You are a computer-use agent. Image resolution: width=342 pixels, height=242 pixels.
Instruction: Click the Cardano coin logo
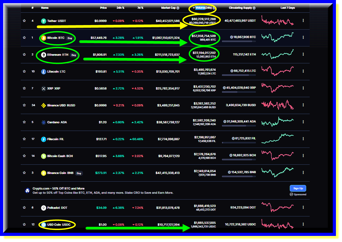coord(44,122)
